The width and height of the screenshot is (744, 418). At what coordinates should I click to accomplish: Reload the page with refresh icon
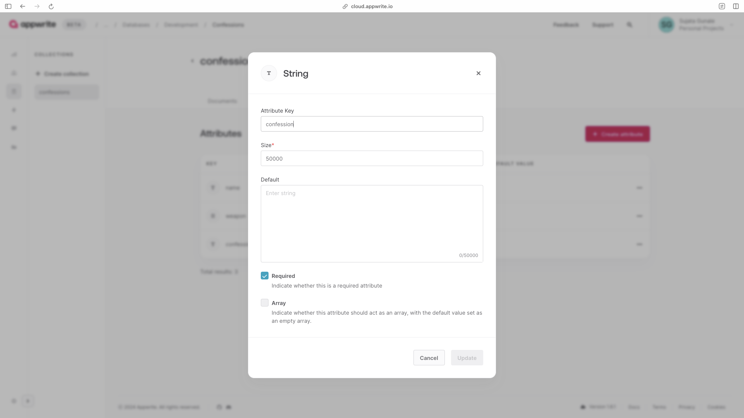tap(51, 6)
